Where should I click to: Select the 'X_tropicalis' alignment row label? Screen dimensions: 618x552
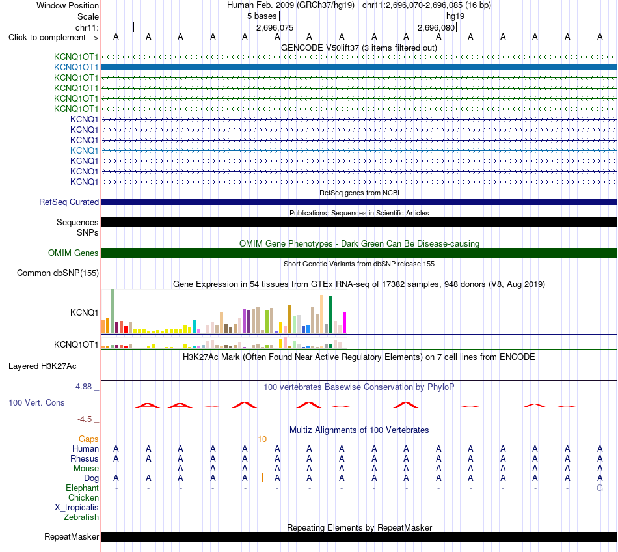click(77, 508)
